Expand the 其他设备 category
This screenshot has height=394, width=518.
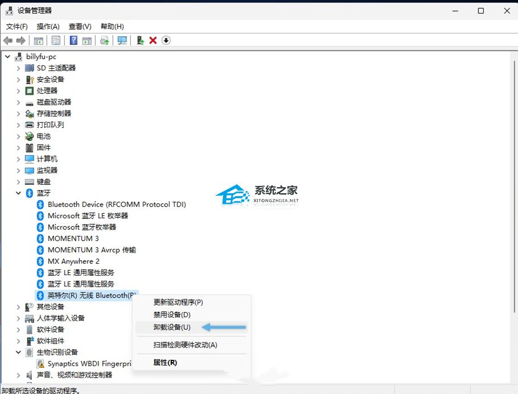[18, 307]
